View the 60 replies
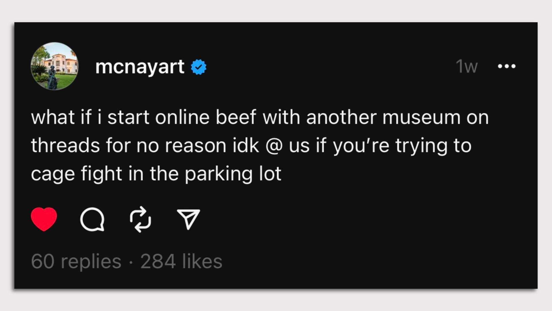The width and height of the screenshot is (552, 311). [76, 261]
